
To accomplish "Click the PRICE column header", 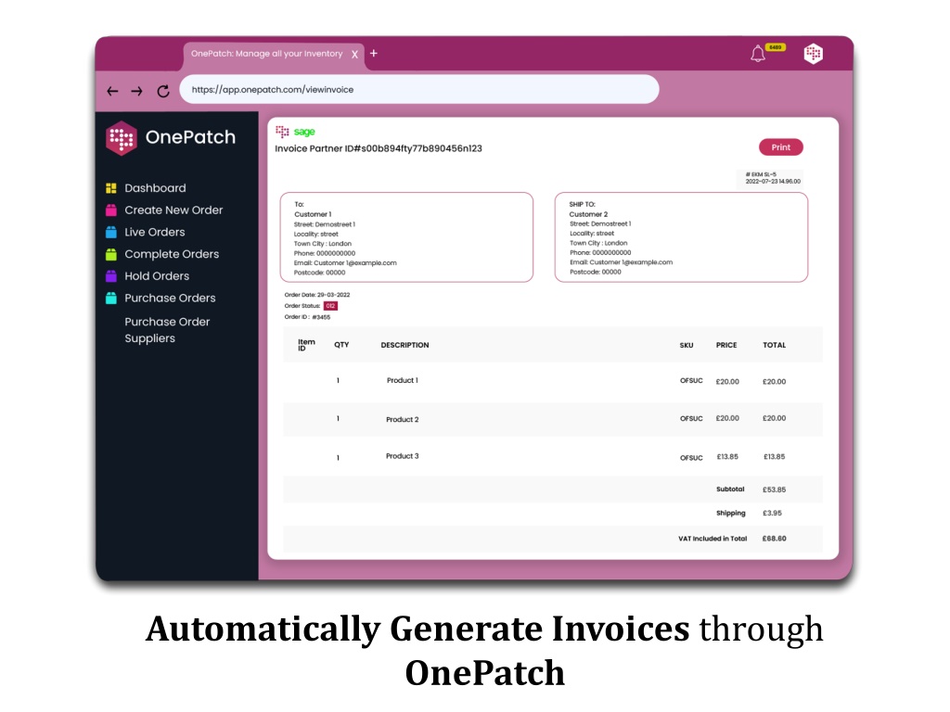I will pyautogui.click(x=726, y=345).
